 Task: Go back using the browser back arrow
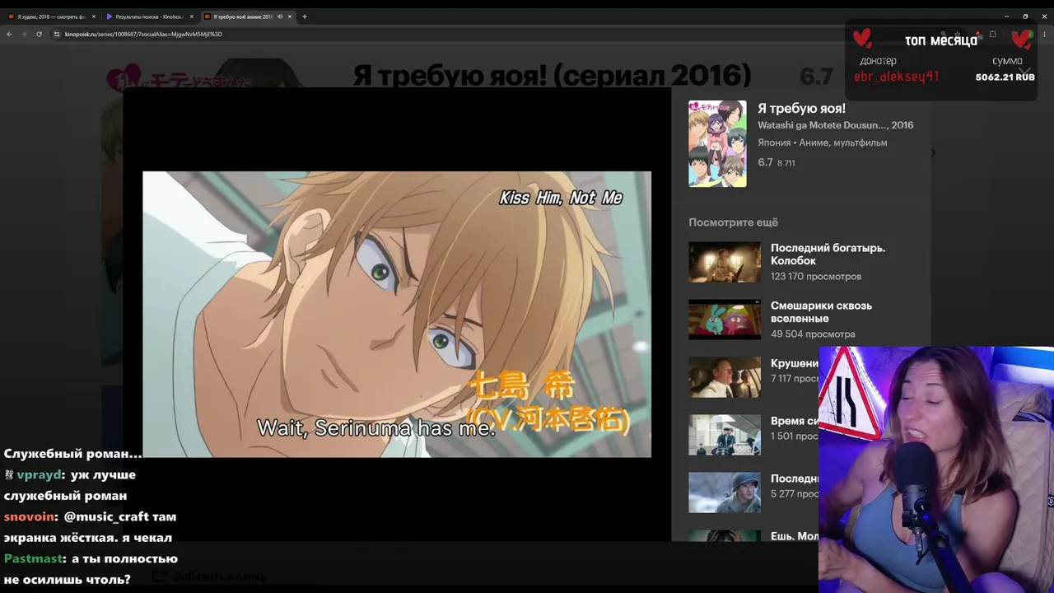coord(9,34)
